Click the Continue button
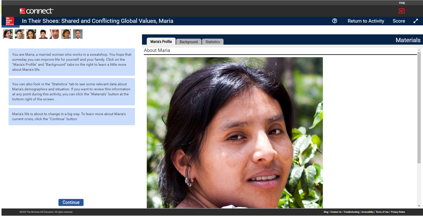 (71, 202)
